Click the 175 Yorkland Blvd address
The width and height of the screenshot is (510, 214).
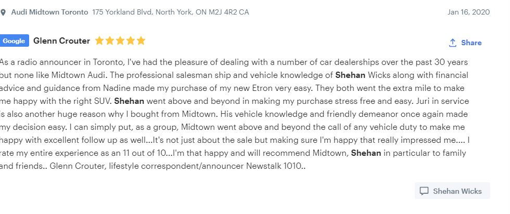(170, 12)
